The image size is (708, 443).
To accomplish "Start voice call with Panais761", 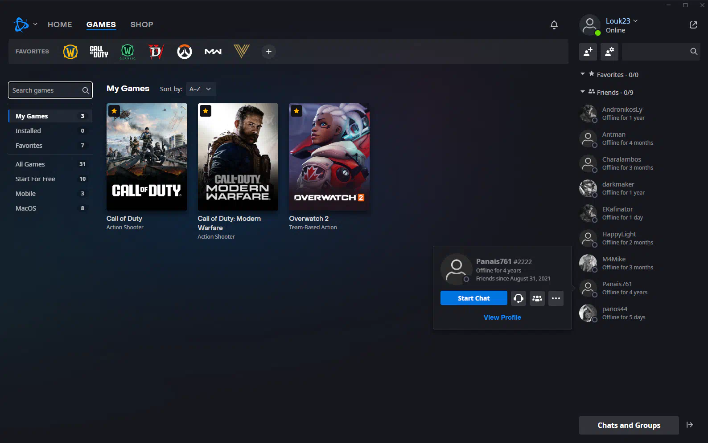I will [x=519, y=298].
